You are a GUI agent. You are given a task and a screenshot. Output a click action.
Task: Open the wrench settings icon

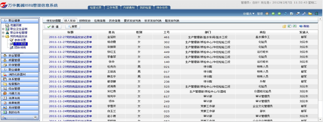click(x=304, y=14)
